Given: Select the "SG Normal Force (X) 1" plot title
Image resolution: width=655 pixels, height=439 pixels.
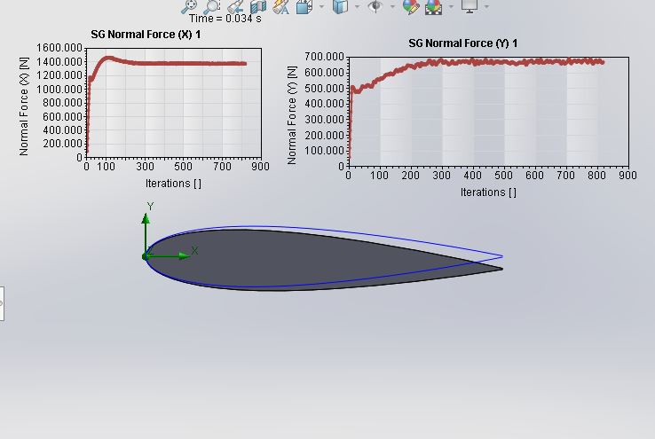Looking at the screenshot, I should [146, 35].
